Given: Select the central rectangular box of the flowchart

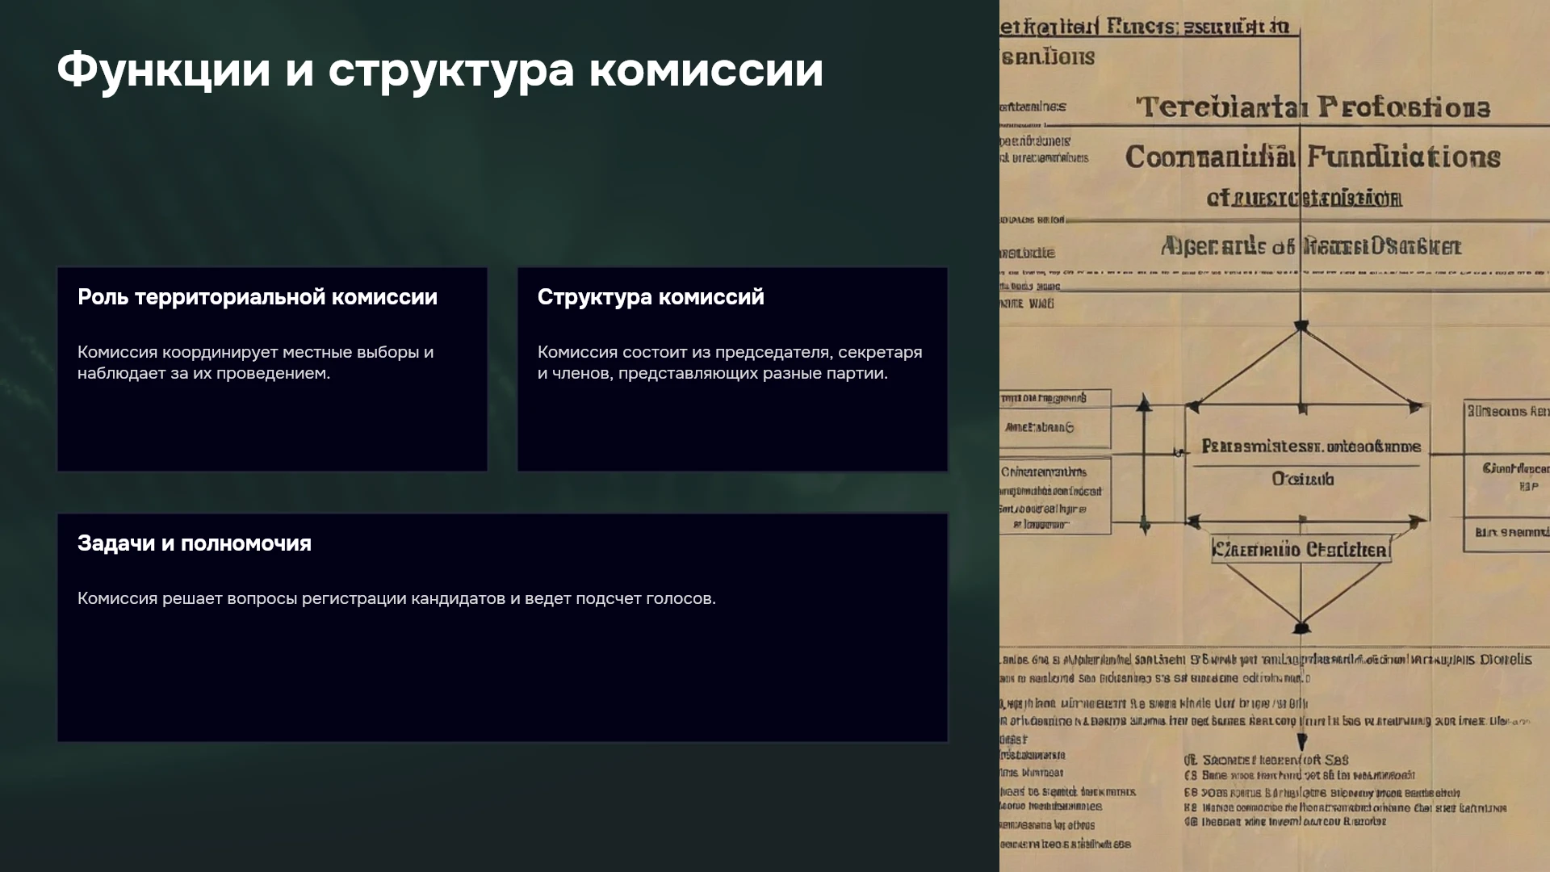Looking at the screenshot, I should point(1307,463).
